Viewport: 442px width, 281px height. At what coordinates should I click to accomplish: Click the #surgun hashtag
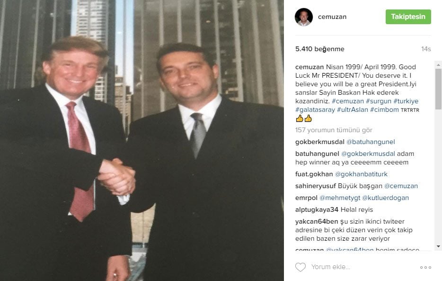point(378,101)
